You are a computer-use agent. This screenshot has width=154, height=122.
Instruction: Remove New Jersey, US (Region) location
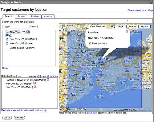(34, 83)
